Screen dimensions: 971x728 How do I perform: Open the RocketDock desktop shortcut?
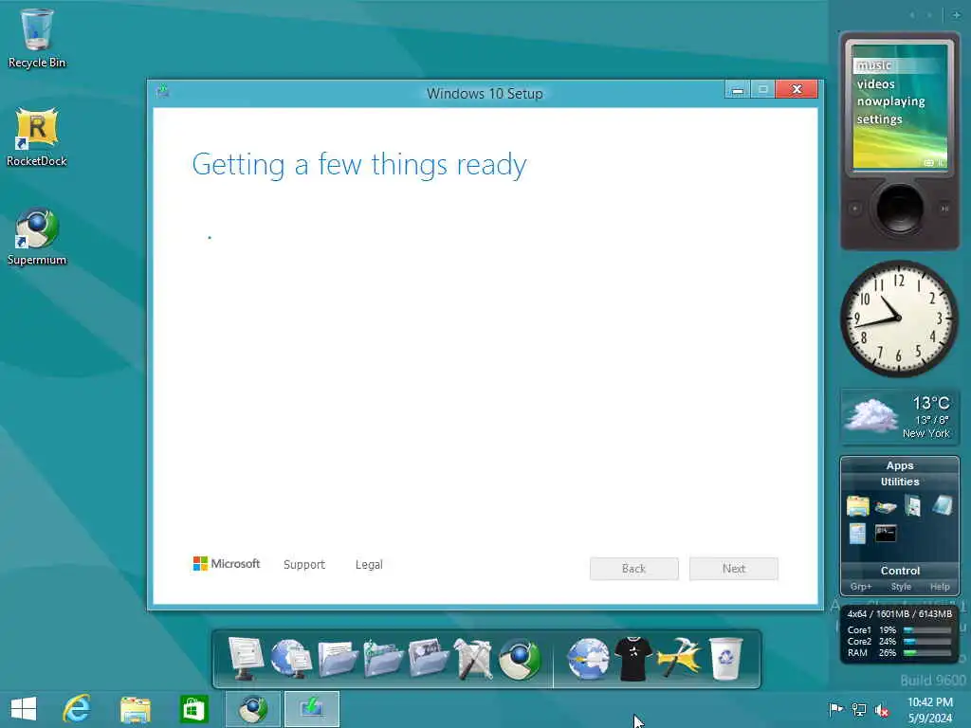click(x=37, y=137)
